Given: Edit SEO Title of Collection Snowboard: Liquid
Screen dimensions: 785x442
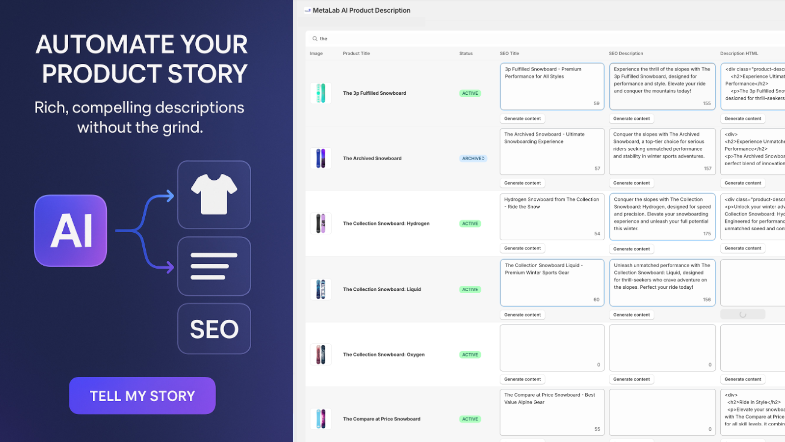Looking at the screenshot, I should tap(552, 282).
